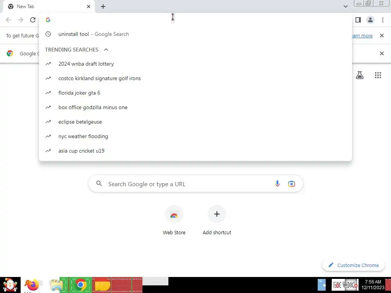The image size is (391, 293).
Task: Go forward with the forward arrow
Action: pos(21,20)
